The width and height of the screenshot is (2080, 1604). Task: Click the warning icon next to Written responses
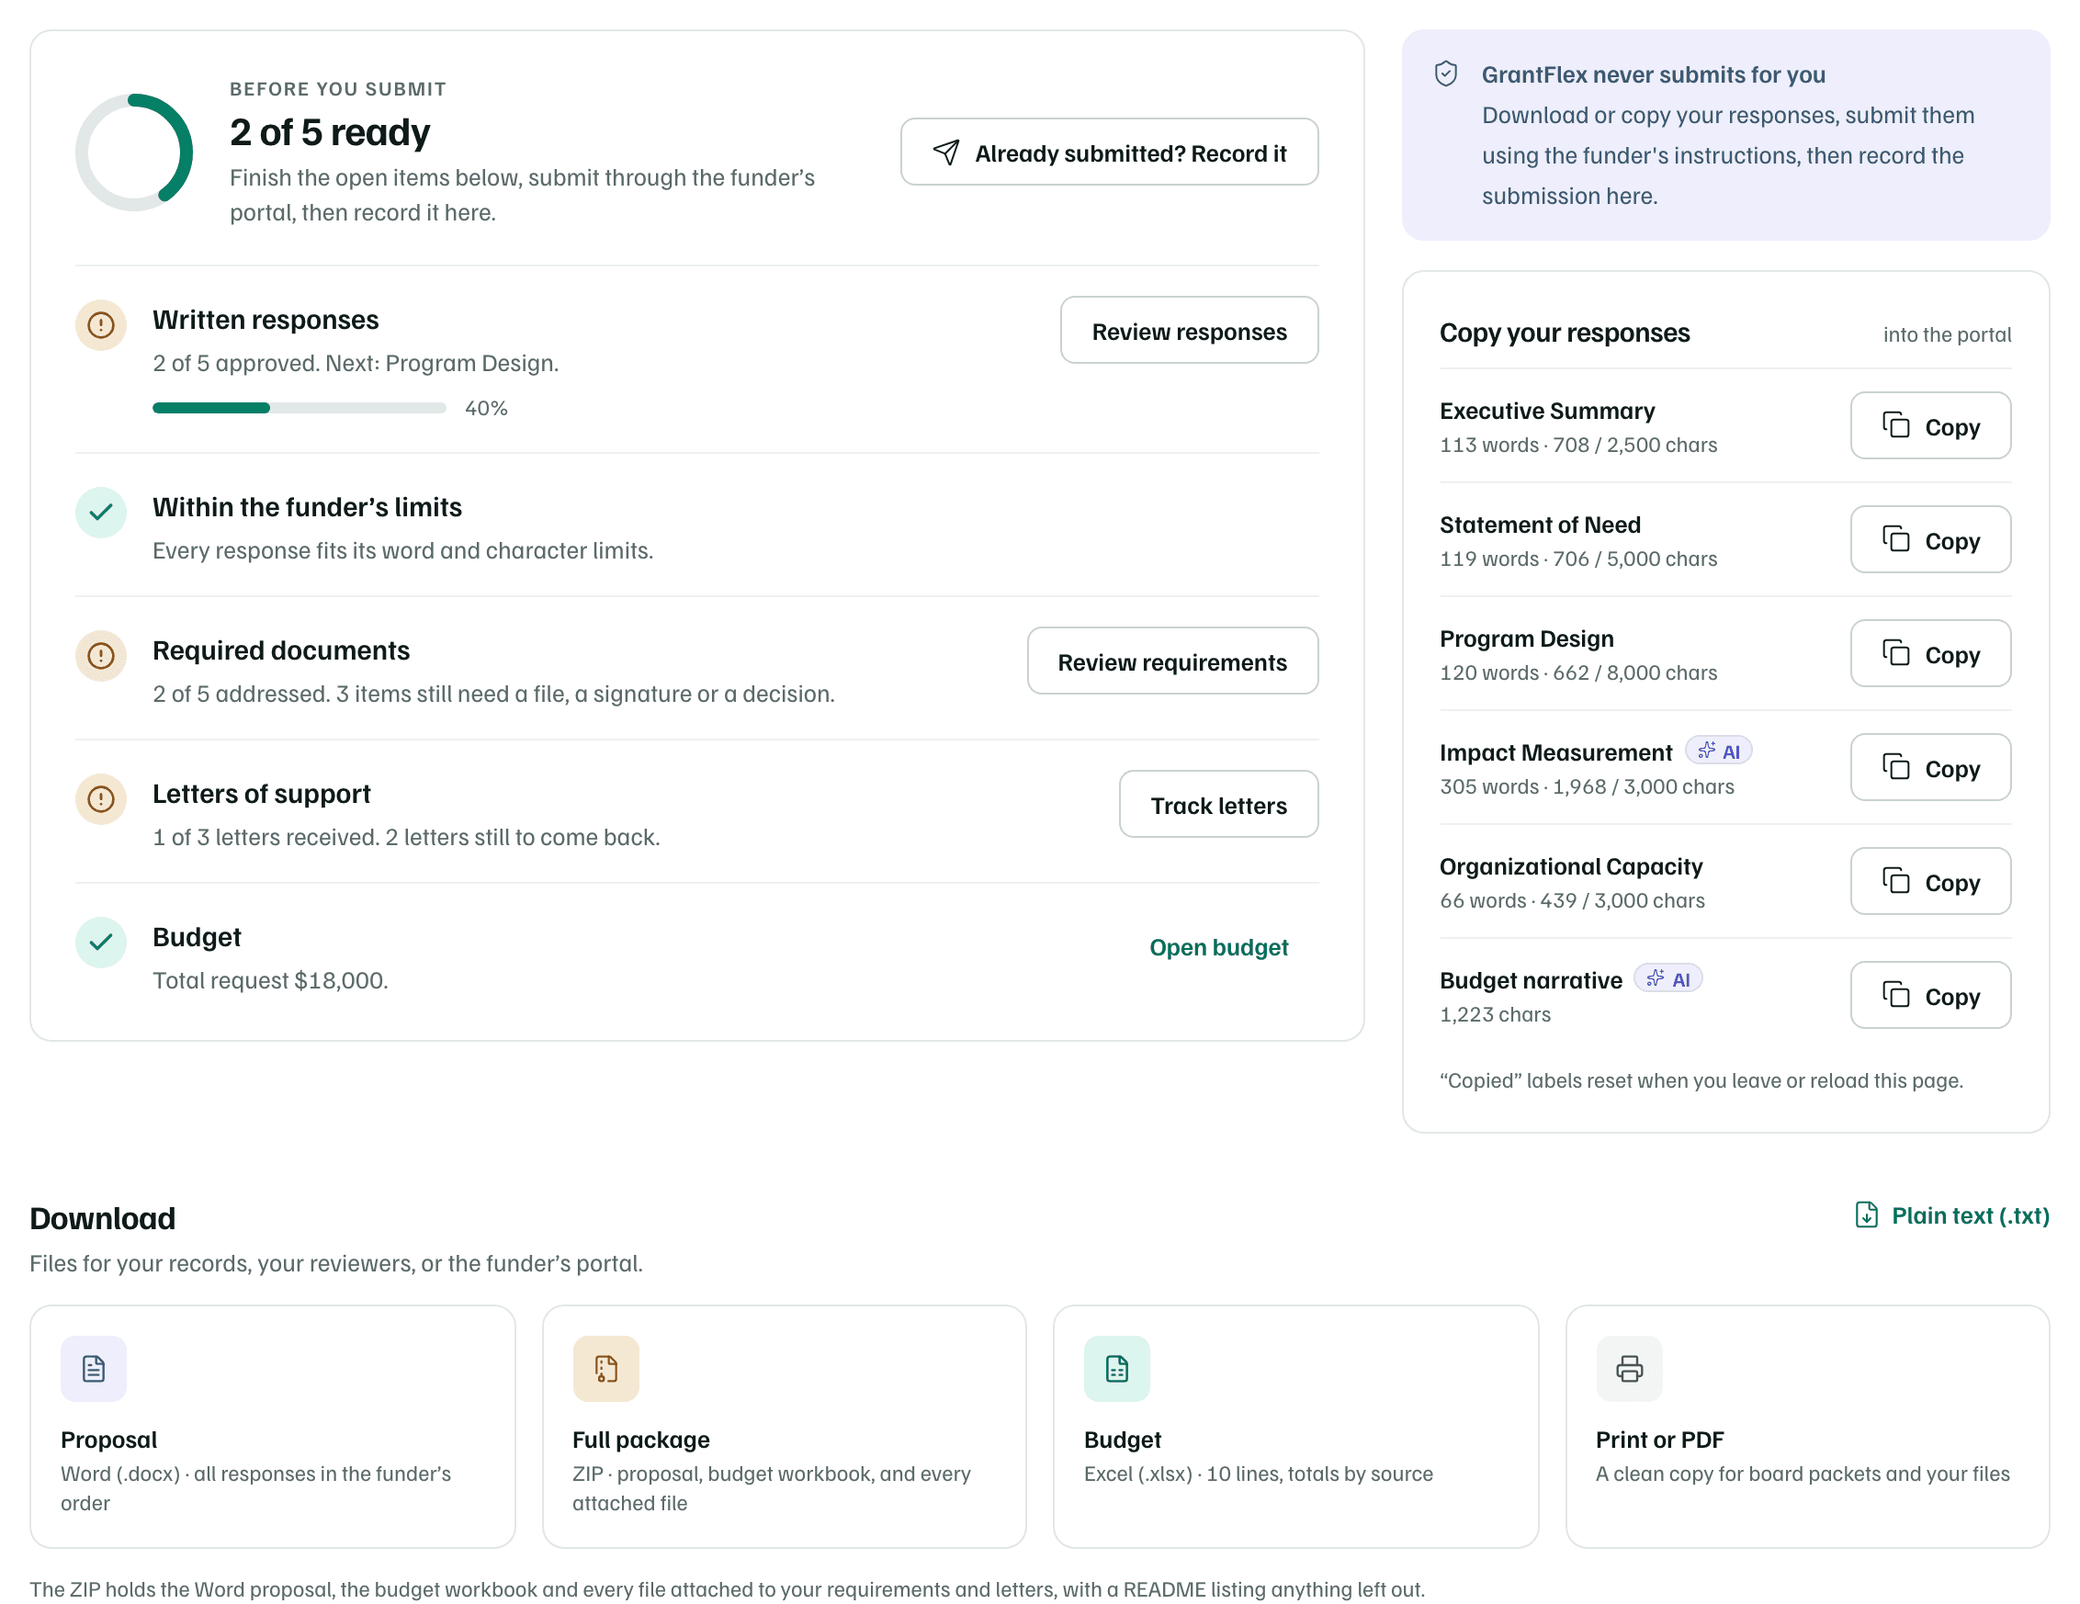pos(101,325)
